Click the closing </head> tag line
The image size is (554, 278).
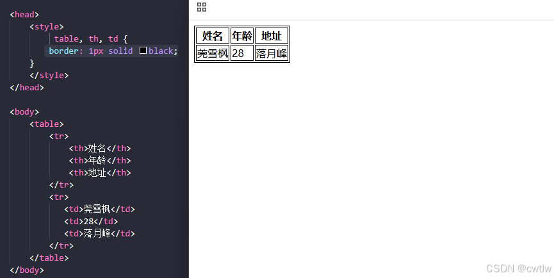(x=27, y=87)
